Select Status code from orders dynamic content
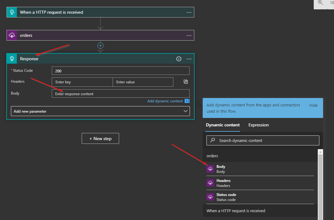This screenshot has height=220, width=334. point(226,197)
